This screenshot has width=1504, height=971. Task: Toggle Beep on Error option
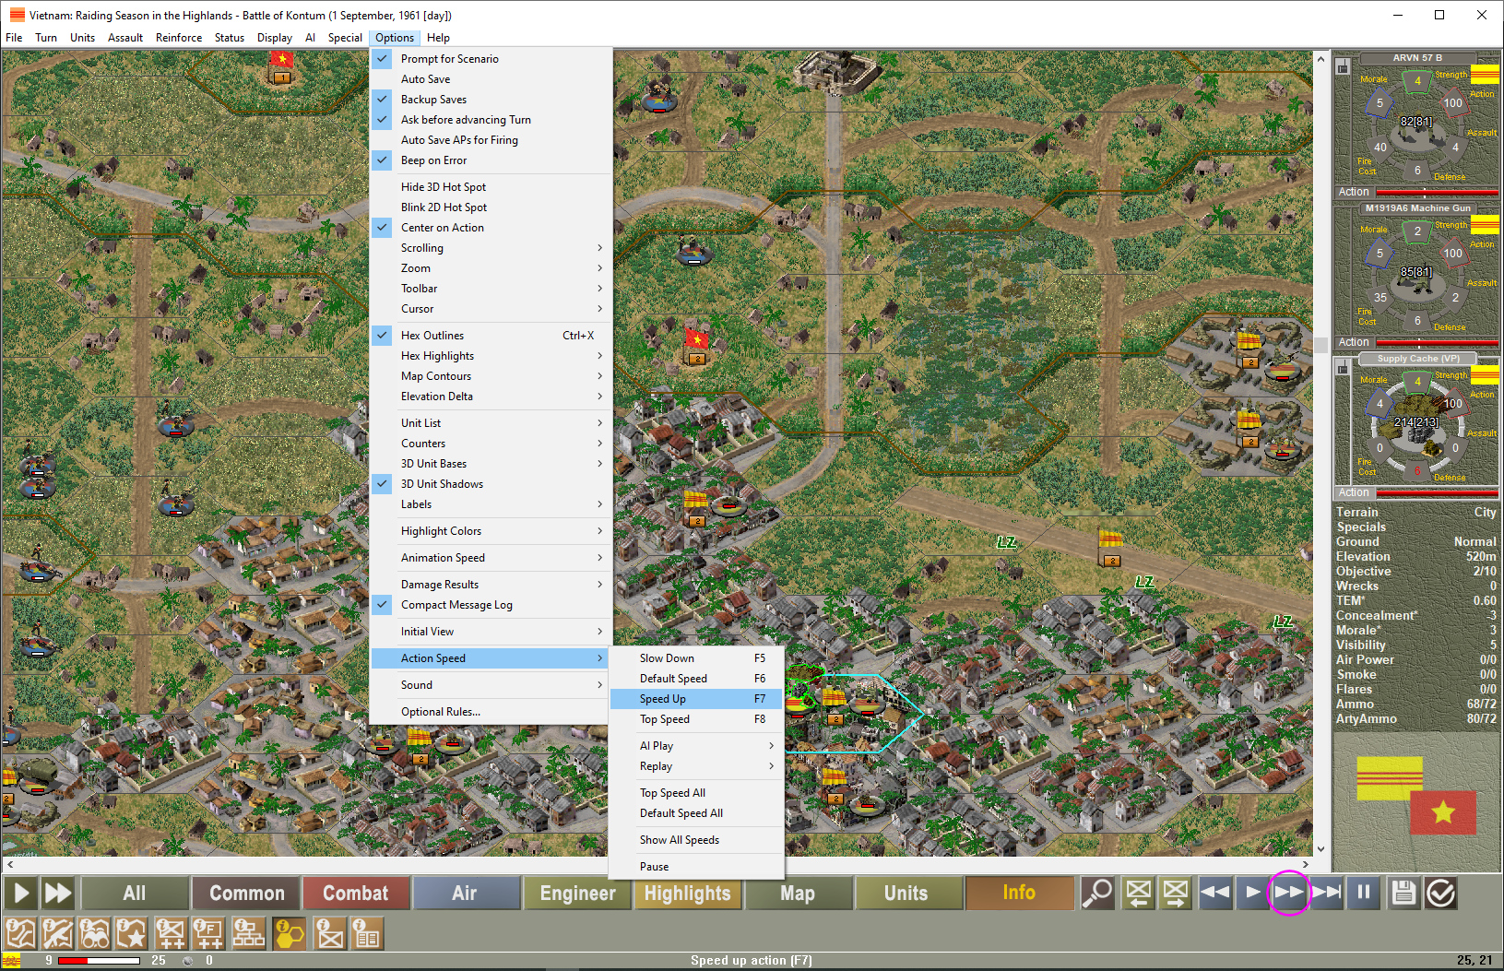491,160
